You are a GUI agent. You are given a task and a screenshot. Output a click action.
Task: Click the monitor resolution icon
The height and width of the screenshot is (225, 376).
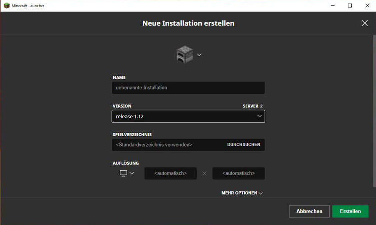click(123, 173)
